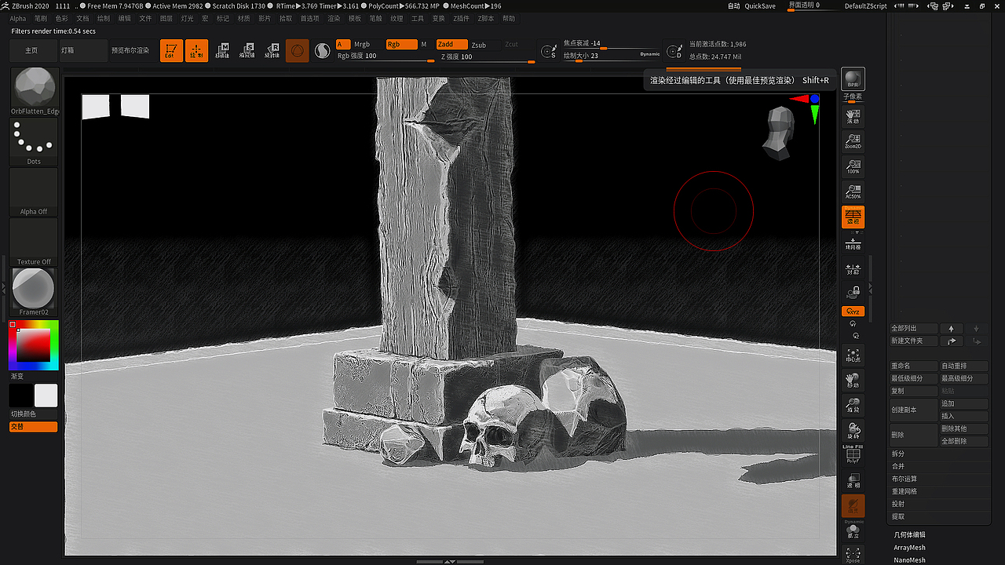Click the move subtool up arrow
1005x565 pixels.
coord(951,328)
